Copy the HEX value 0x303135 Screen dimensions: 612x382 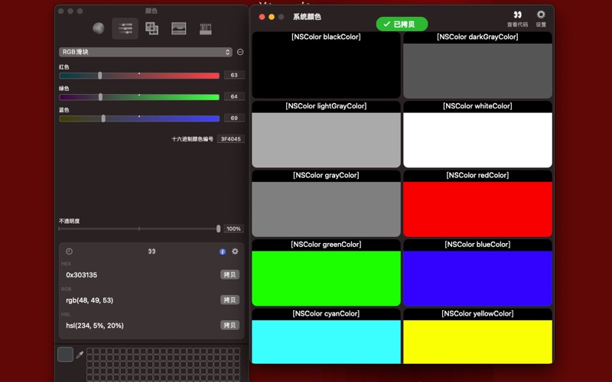click(229, 274)
